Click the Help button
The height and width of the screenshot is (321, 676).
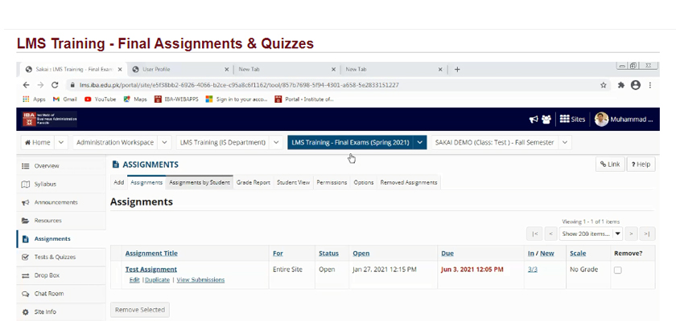pyautogui.click(x=641, y=165)
